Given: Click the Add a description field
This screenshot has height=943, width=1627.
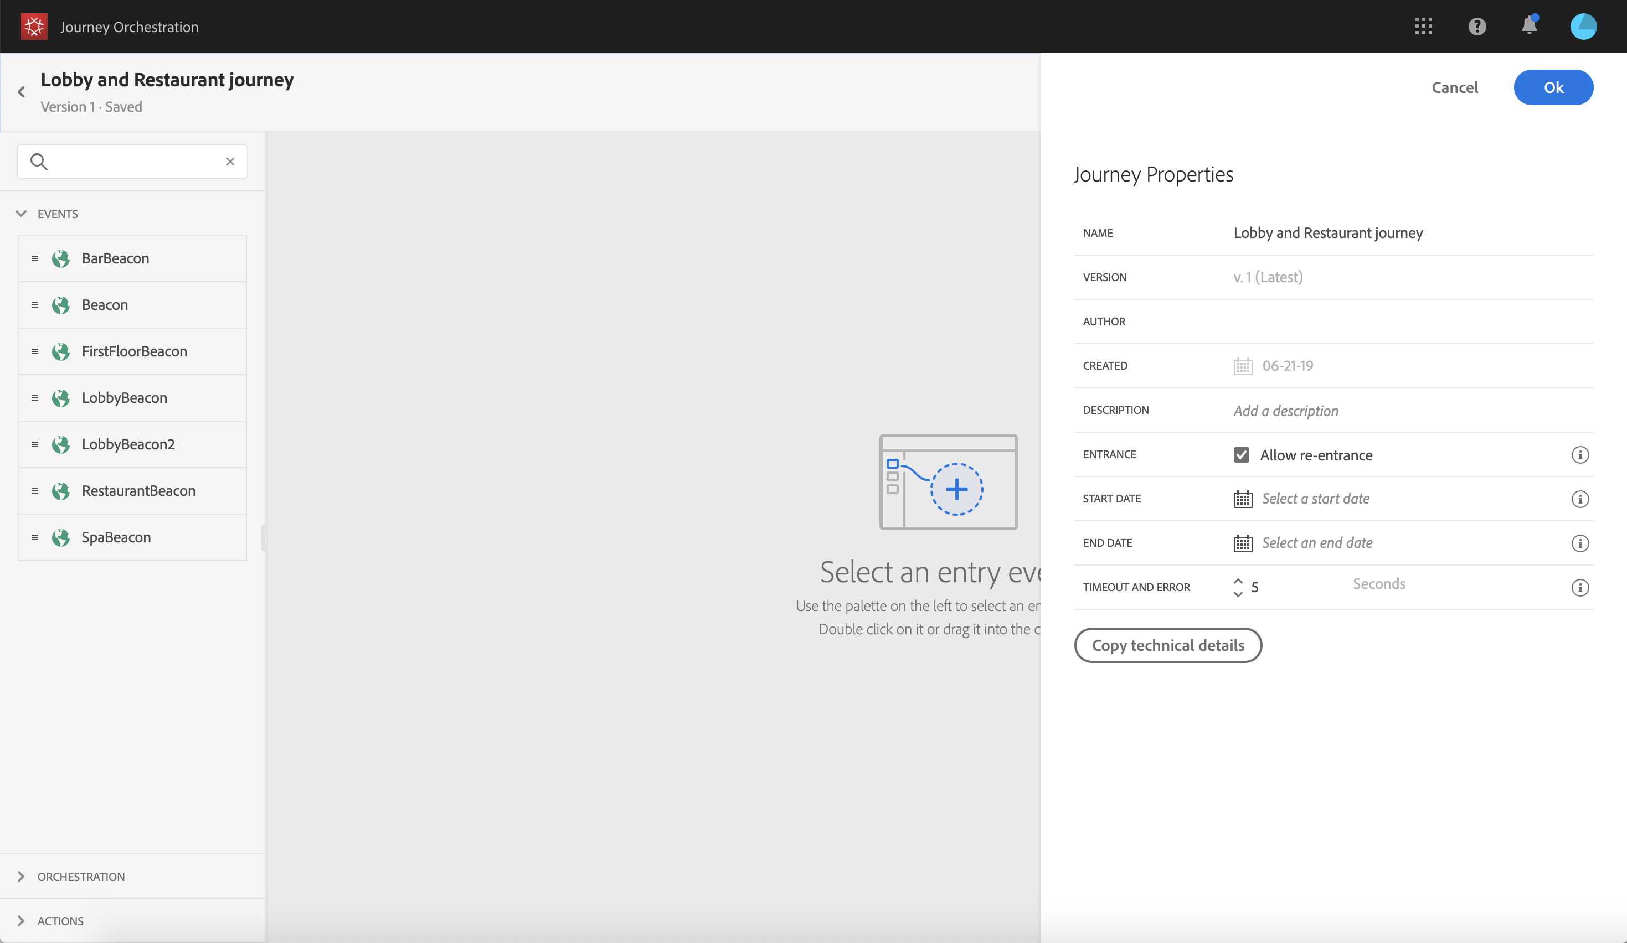Looking at the screenshot, I should [1285, 411].
